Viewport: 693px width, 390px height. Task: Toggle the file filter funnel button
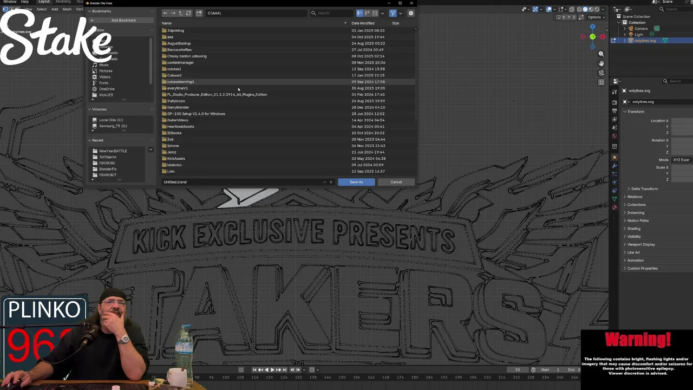(393, 13)
